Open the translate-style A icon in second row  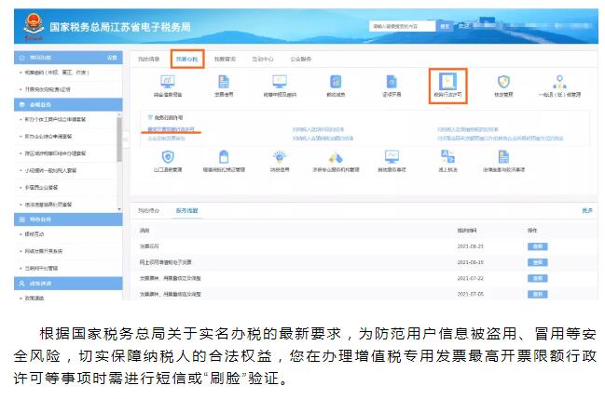tap(447, 156)
